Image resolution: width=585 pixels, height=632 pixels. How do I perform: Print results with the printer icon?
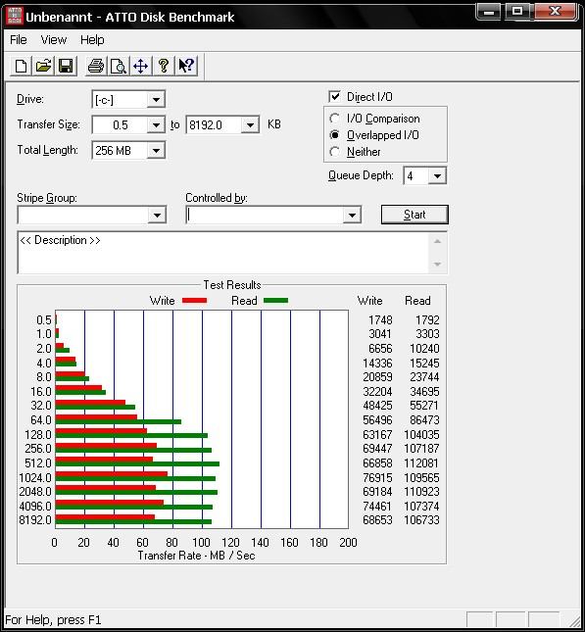[96, 66]
